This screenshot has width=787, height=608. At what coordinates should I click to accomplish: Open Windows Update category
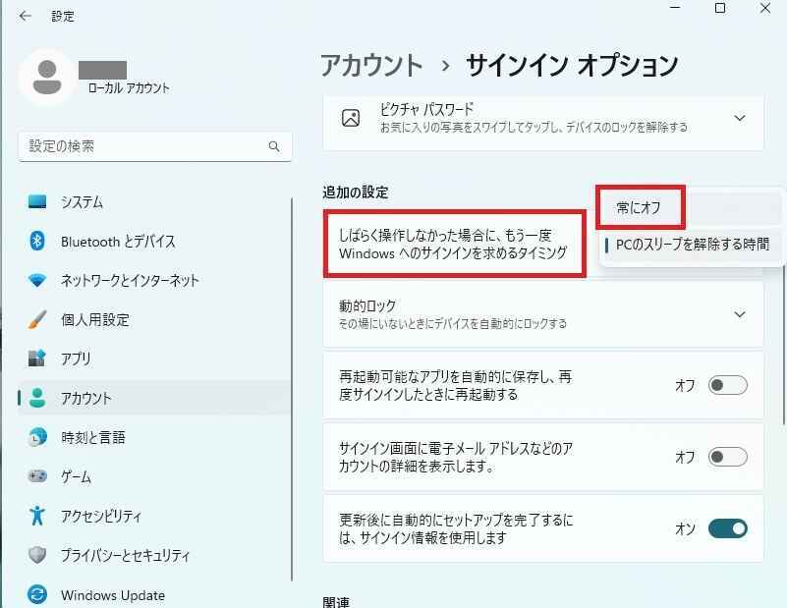click(x=154, y=595)
